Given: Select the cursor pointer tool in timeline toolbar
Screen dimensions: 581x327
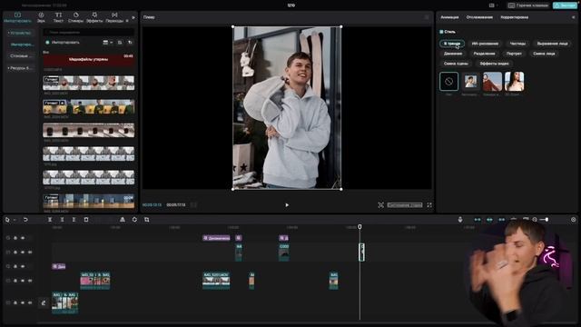Looking at the screenshot, I should pyautogui.click(x=7, y=220).
